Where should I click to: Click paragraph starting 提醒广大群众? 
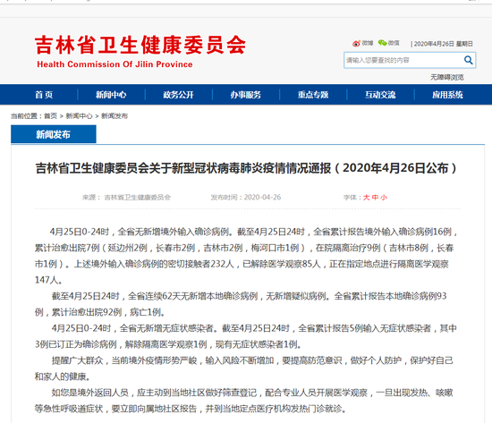point(244,368)
